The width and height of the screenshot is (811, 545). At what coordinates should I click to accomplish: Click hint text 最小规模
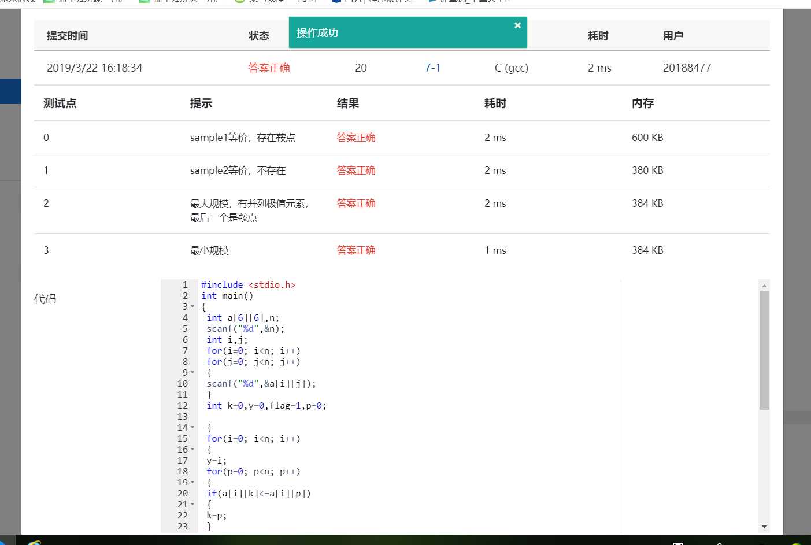click(209, 250)
